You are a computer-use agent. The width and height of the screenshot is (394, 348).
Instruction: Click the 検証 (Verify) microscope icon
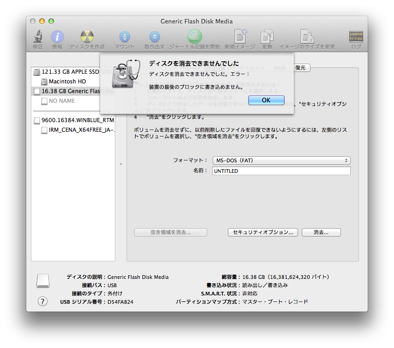pos(38,37)
